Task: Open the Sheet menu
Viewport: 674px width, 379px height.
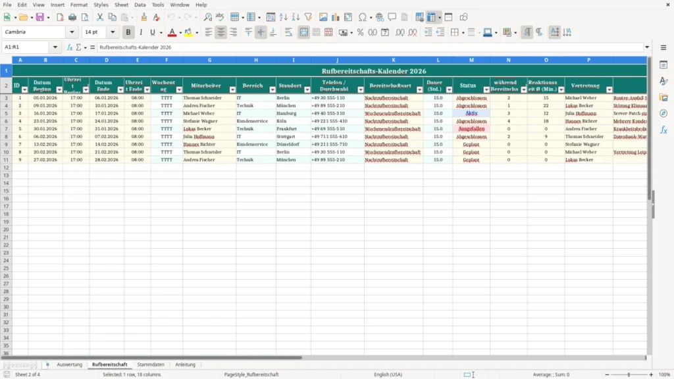Action: coord(121,5)
